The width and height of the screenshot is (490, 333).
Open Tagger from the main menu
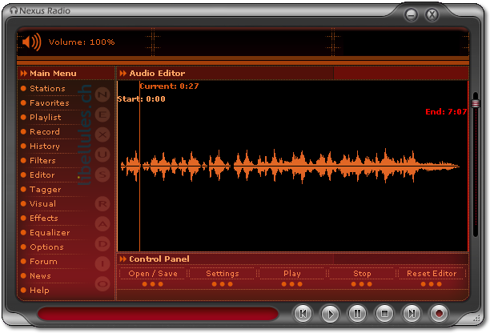(46, 189)
